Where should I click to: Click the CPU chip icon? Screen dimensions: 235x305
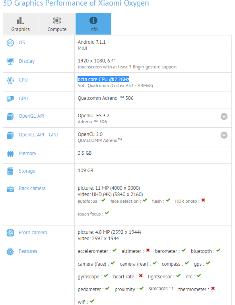[10, 80]
